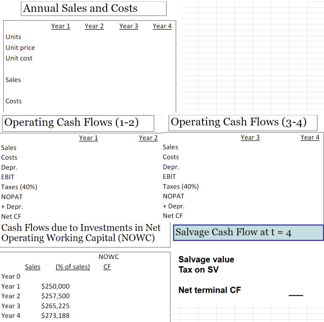Select the Taxes (40%) row
The image size is (324, 322).
coord(19,187)
